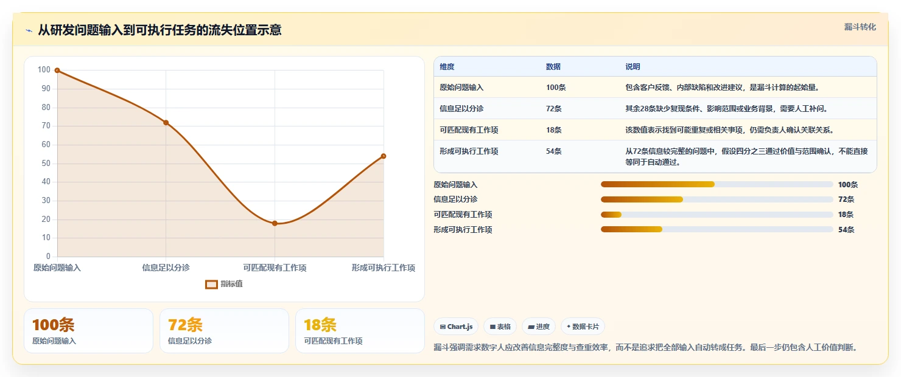Select the 数据卡片 tag chip
This screenshot has height=377, width=901.
pos(583,327)
